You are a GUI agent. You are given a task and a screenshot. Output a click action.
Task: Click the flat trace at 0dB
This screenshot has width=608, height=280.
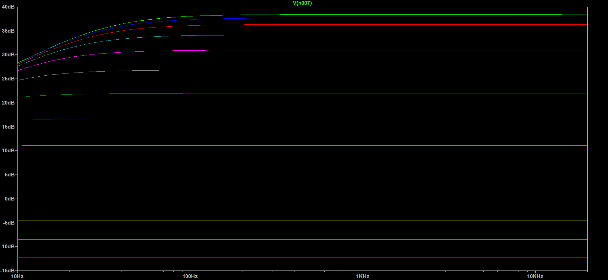point(302,197)
